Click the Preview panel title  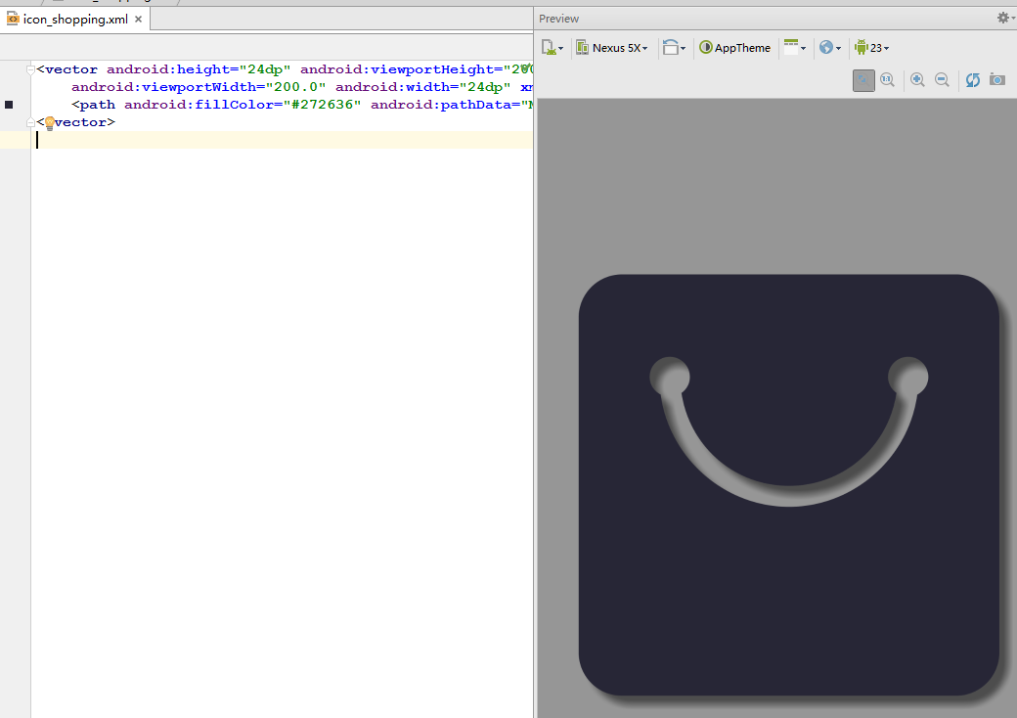tap(558, 19)
